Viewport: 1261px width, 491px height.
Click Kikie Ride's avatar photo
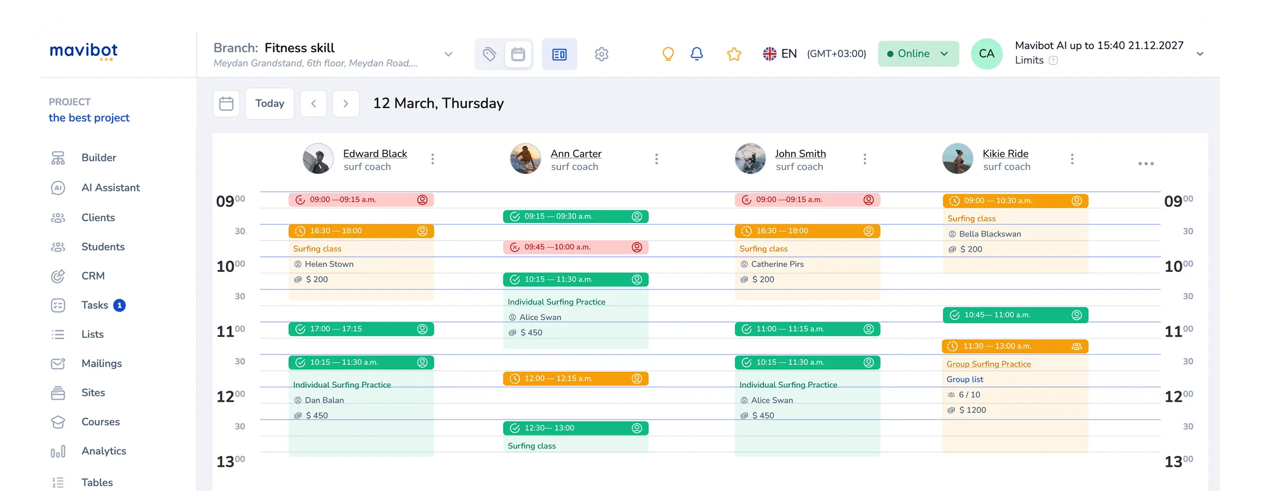tap(958, 159)
